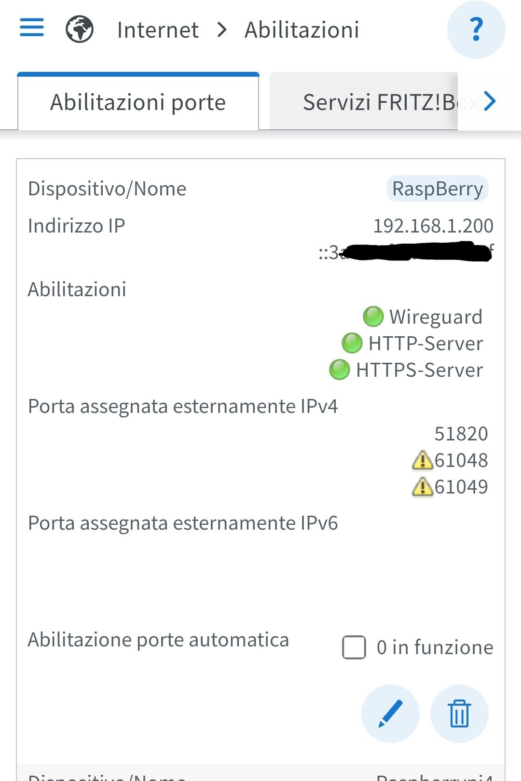Screen dimensions: 521x781
Task: Click the breadcrumb chevron after Internet
Action: 222,29
